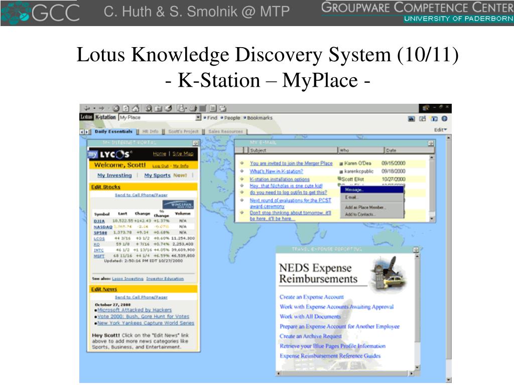Click the My Internet Portal window corner icon
Viewport: 514px width, 385px height.
pos(195,143)
